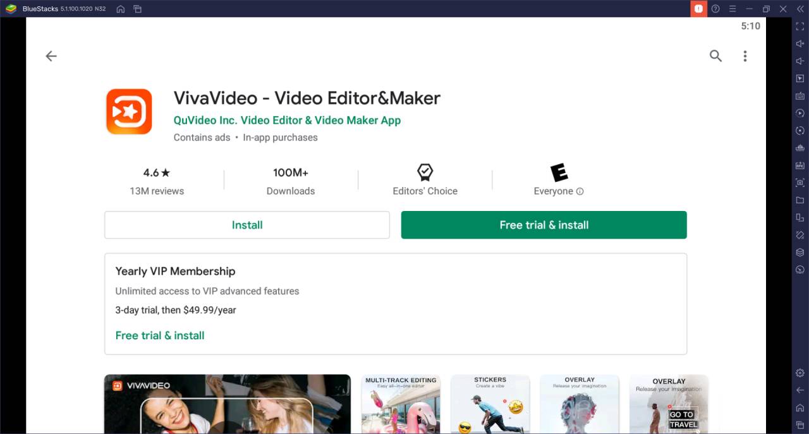Open QuVideo Inc. developer link
809x434 pixels.
pyautogui.click(x=287, y=120)
